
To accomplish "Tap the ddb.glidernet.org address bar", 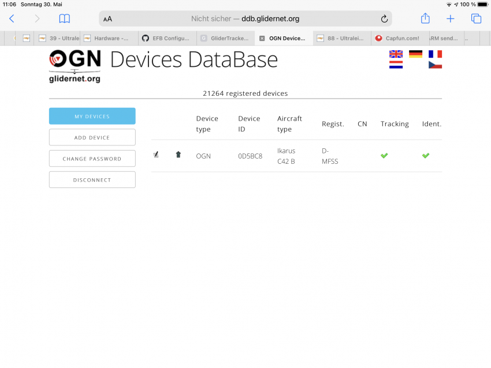I will (245, 19).
